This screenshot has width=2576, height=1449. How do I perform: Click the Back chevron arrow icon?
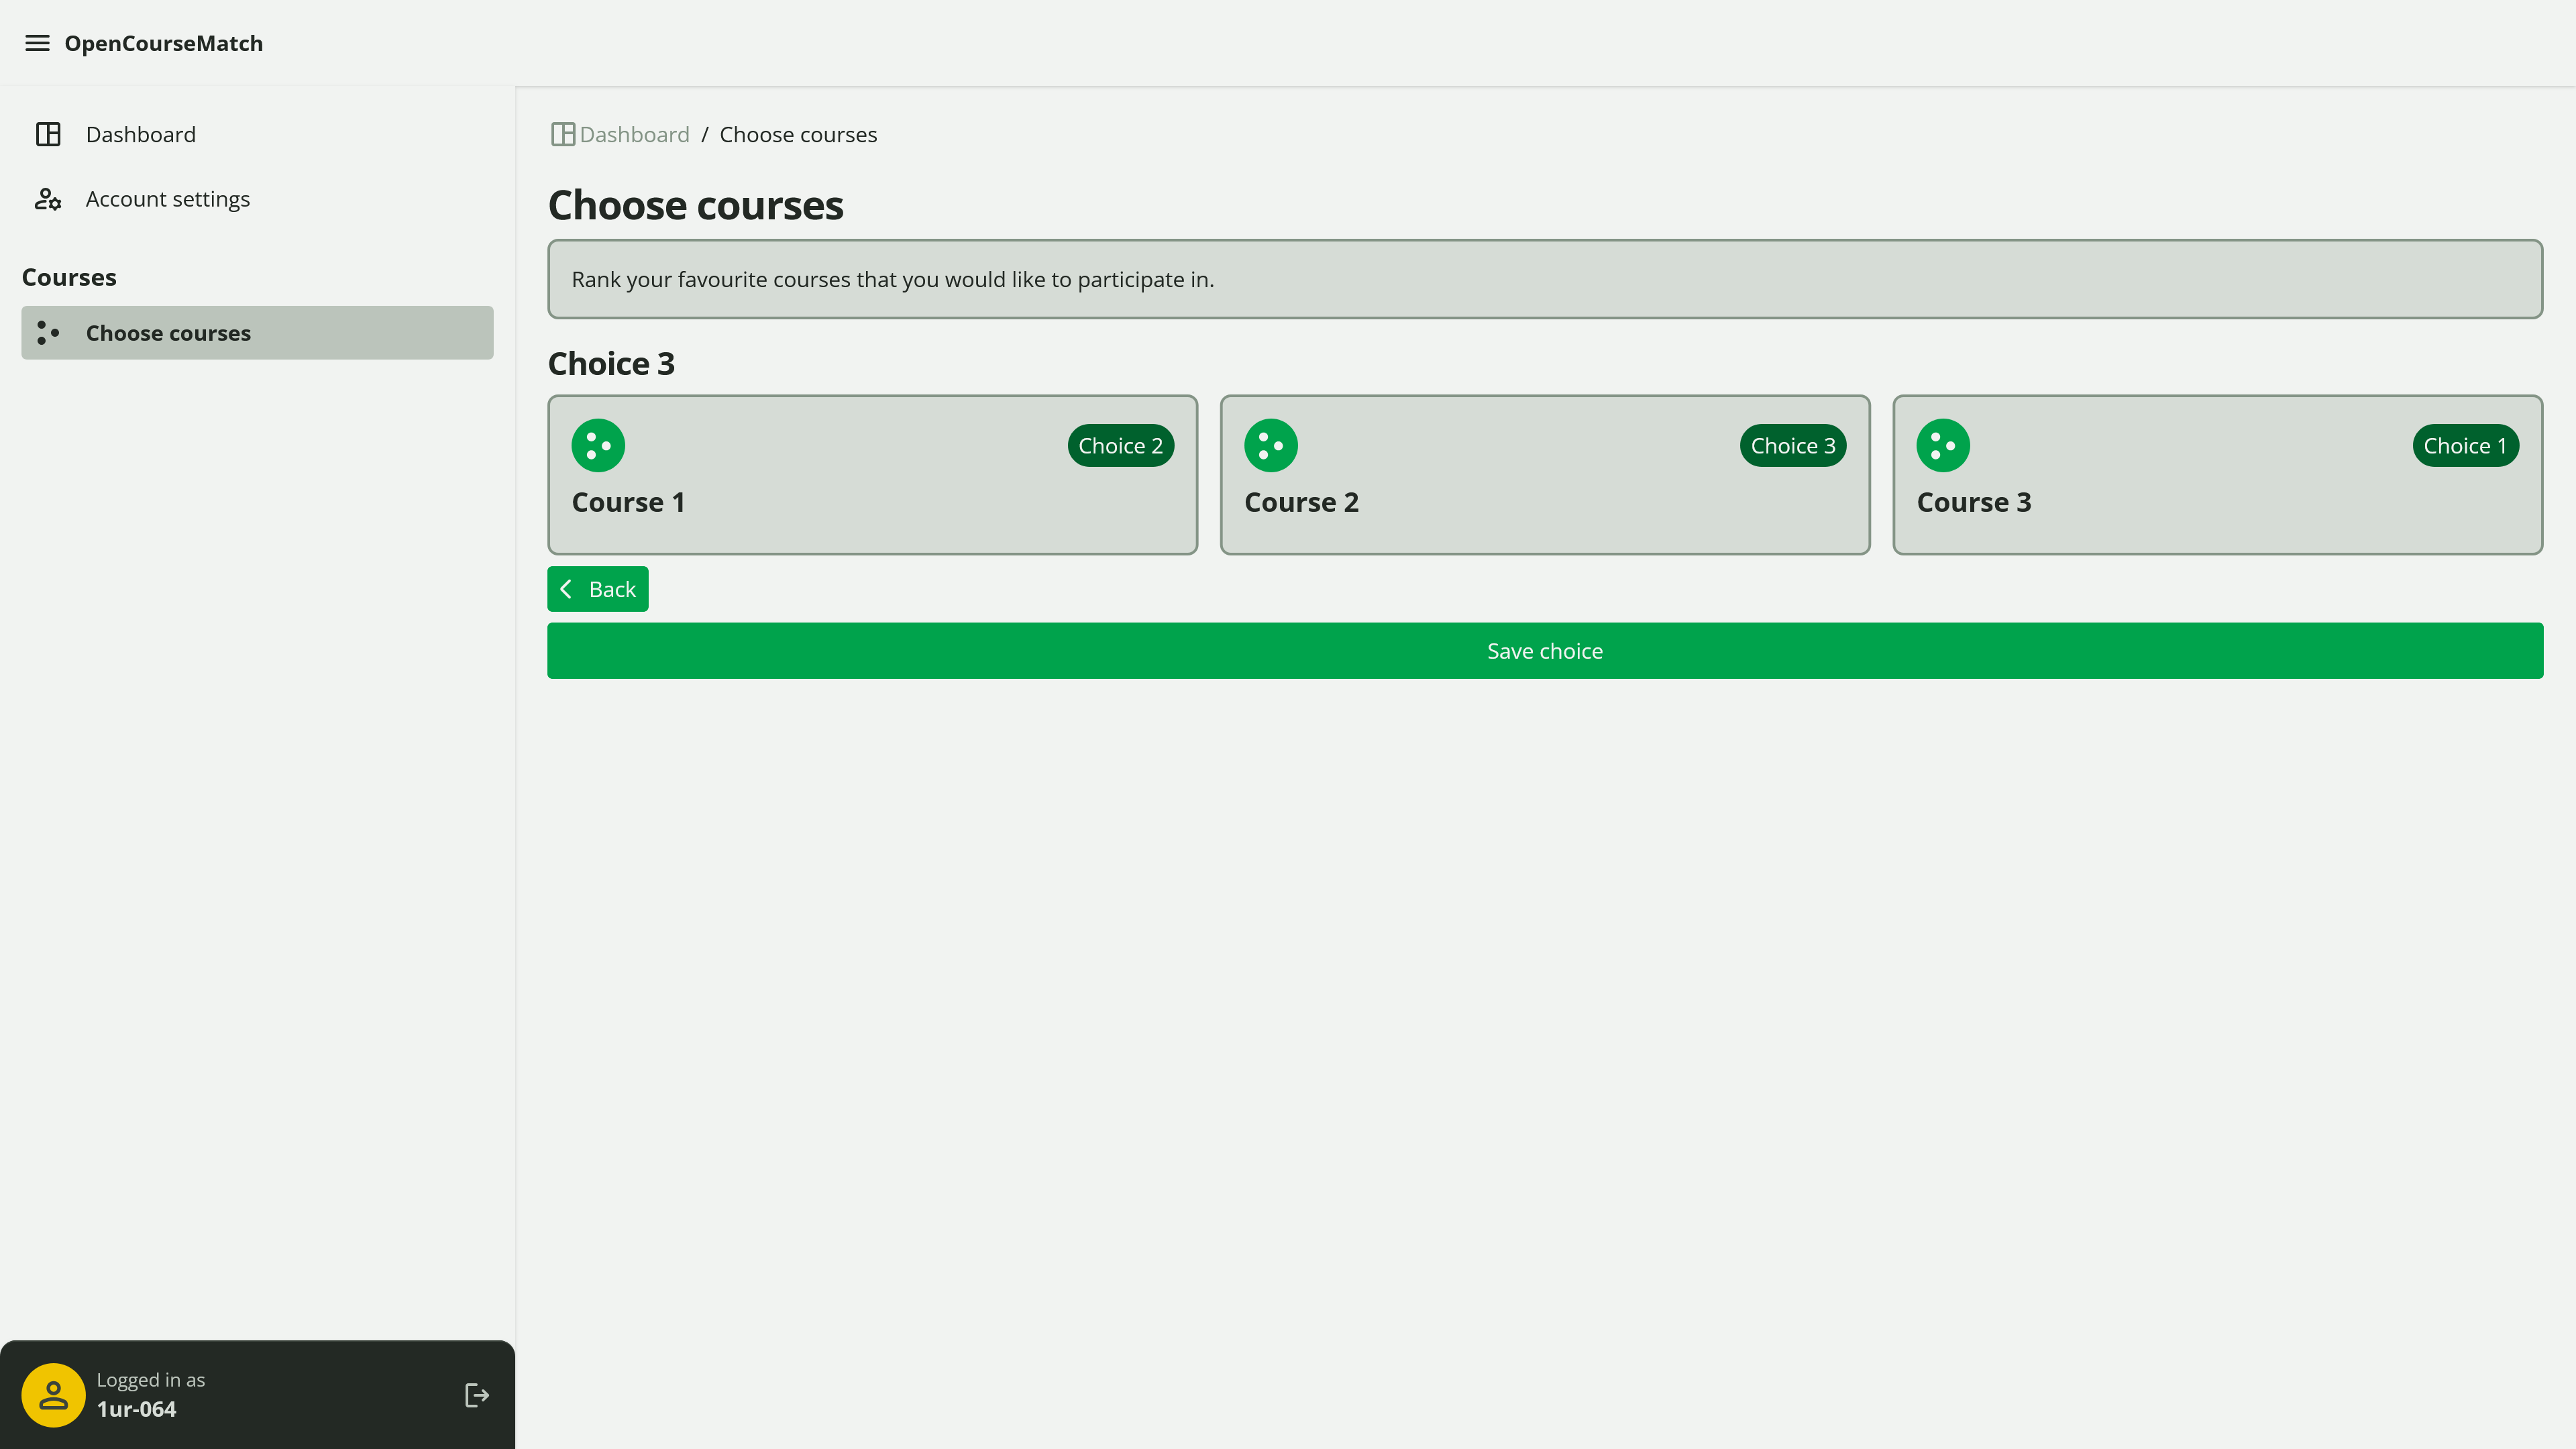[566, 589]
